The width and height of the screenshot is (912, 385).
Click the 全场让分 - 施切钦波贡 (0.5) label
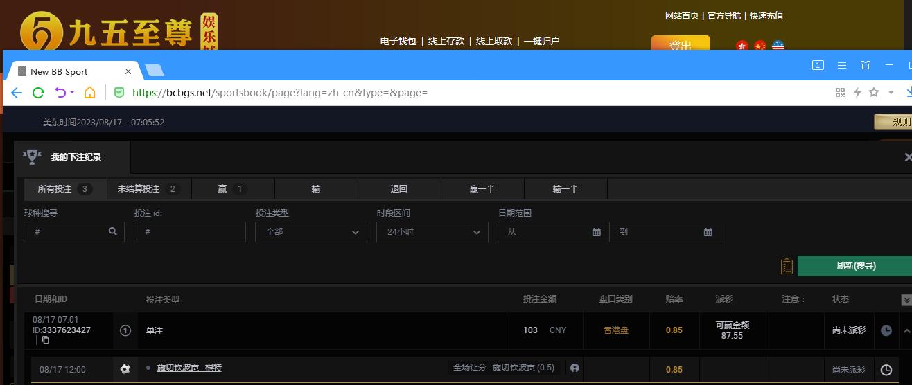point(504,368)
